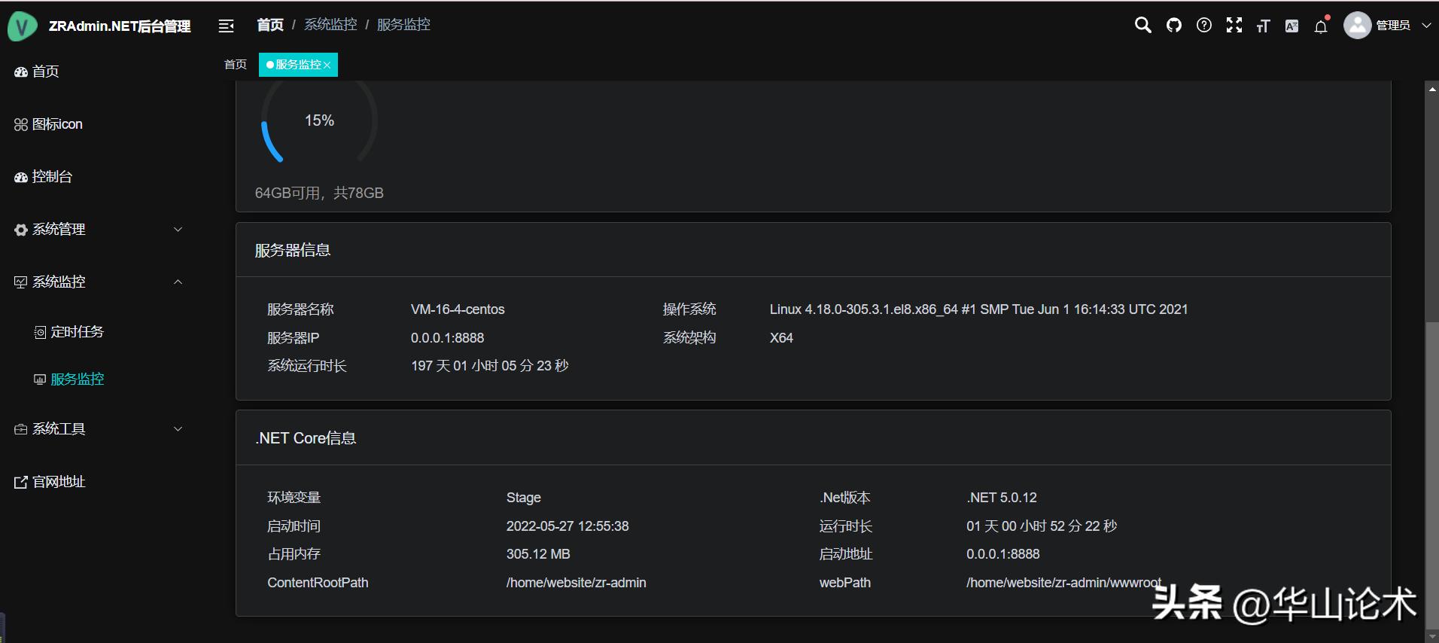The width and height of the screenshot is (1439, 643).
Task: Collapse the sidebar with hamburger icon
Action: [x=227, y=26]
